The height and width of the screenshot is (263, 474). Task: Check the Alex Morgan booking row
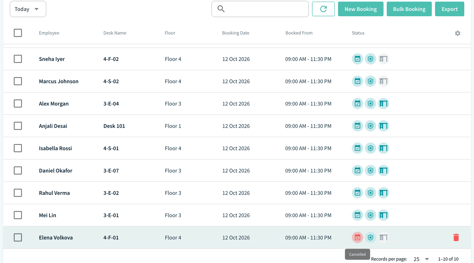click(18, 104)
